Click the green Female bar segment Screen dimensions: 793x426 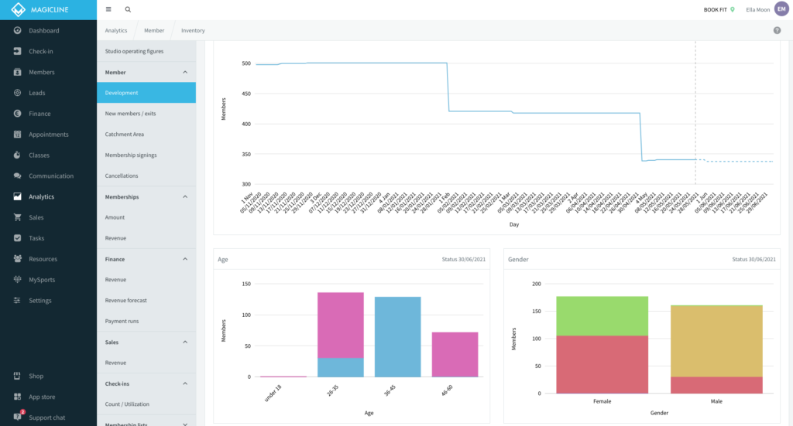click(x=602, y=315)
